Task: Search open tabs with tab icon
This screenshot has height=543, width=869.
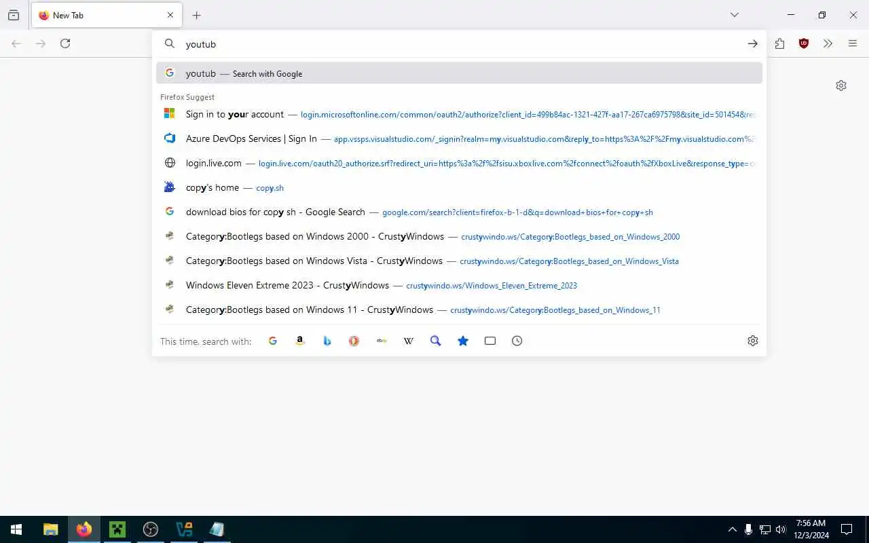Action: [x=490, y=341]
